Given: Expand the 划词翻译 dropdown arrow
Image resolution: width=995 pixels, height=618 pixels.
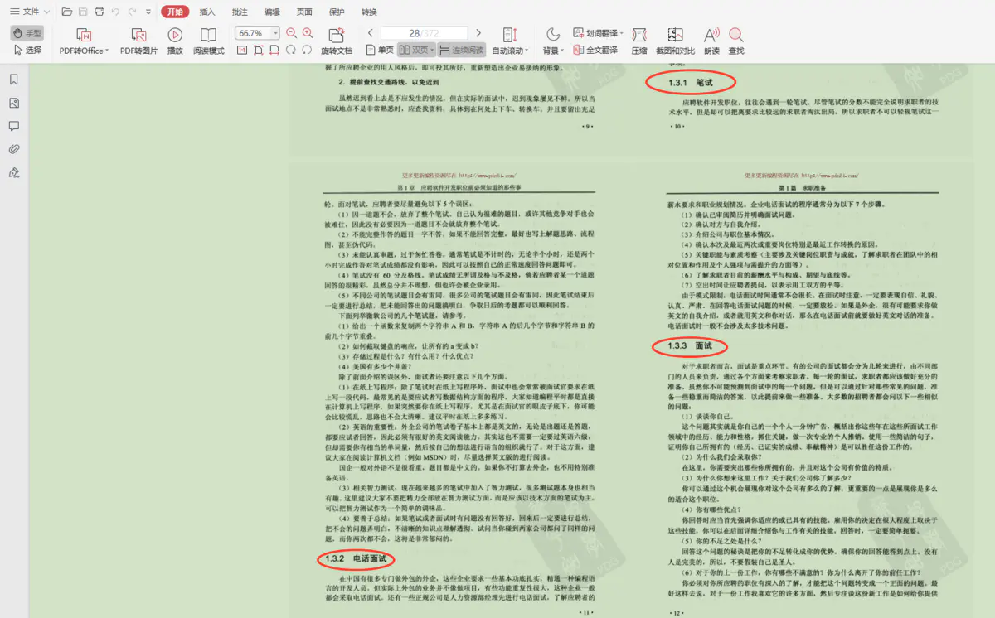Looking at the screenshot, I should tap(622, 34).
